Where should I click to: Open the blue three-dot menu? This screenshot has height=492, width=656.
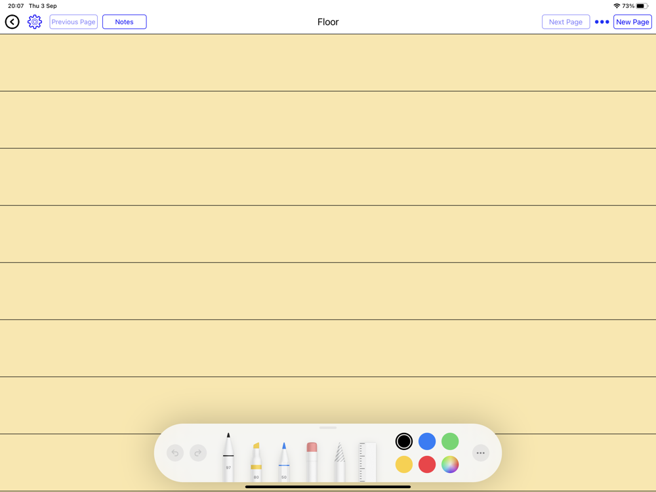point(602,22)
